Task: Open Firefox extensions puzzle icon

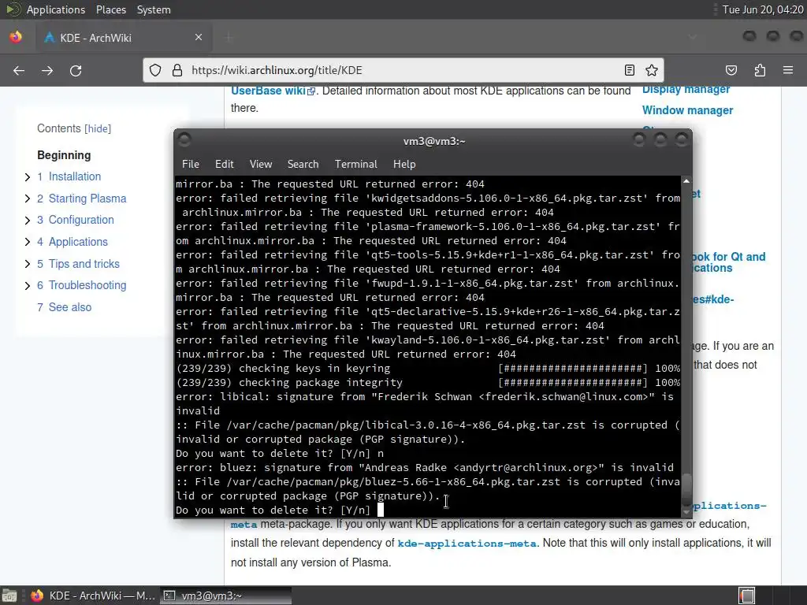Action: (760, 70)
